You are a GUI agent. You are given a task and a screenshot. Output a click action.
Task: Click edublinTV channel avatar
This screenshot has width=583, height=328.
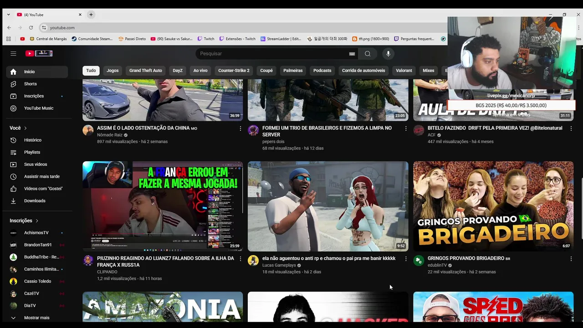[x=419, y=261]
